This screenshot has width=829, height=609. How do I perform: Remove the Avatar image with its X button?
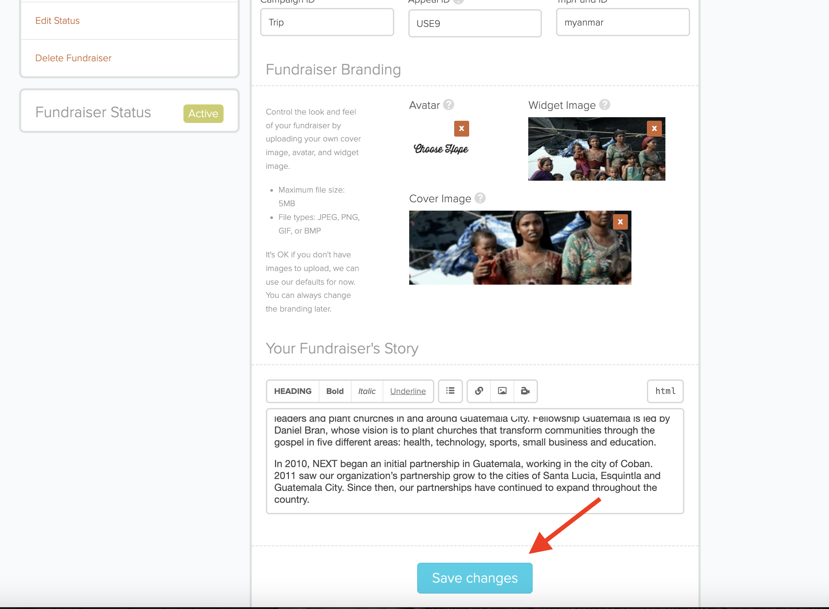[462, 129]
